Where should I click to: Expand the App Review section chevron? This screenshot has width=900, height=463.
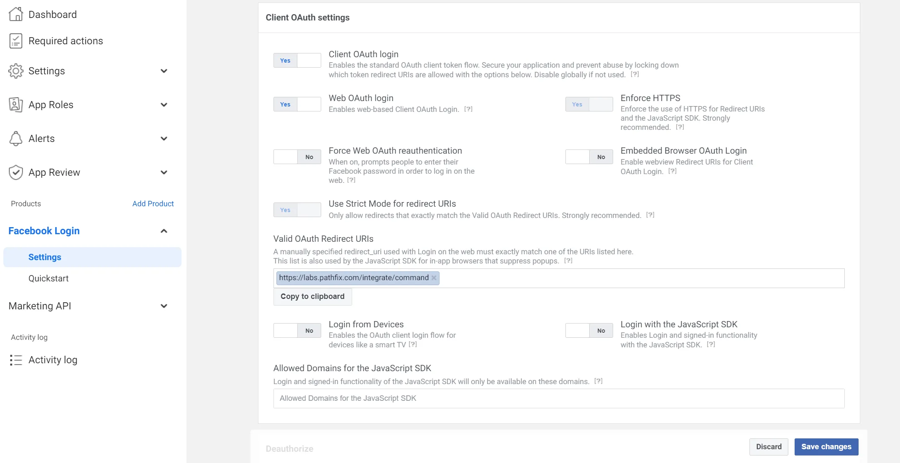pos(164,172)
